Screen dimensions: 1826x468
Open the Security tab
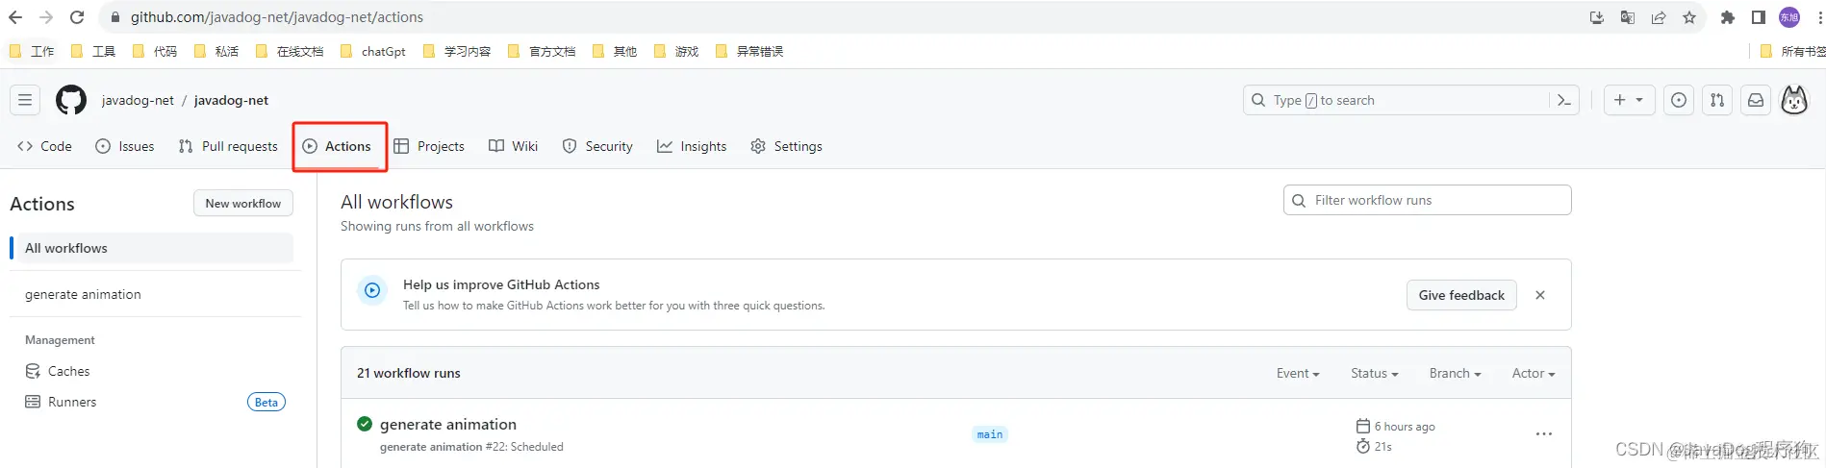(x=597, y=146)
